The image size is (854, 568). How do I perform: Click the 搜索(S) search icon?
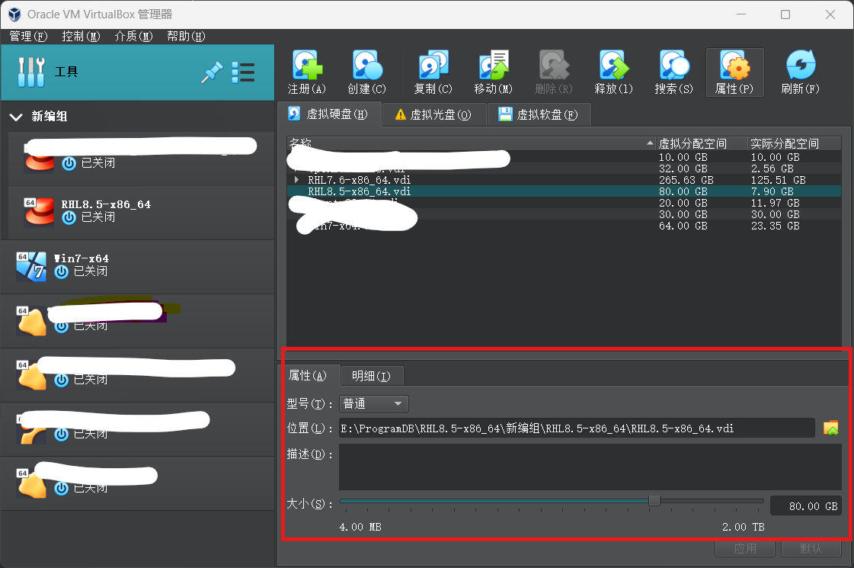point(673,72)
